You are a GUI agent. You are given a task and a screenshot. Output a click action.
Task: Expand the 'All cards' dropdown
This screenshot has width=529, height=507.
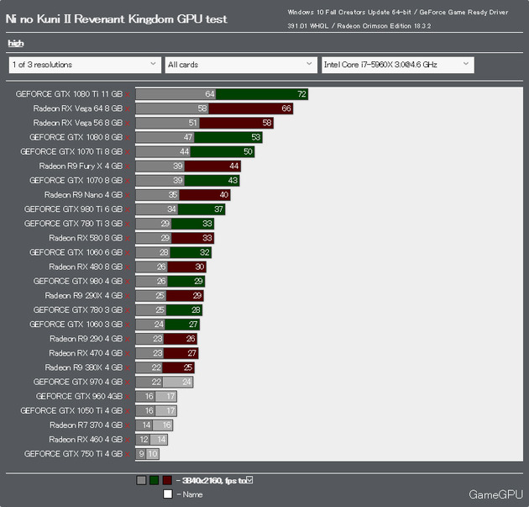pyautogui.click(x=241, y=65)
